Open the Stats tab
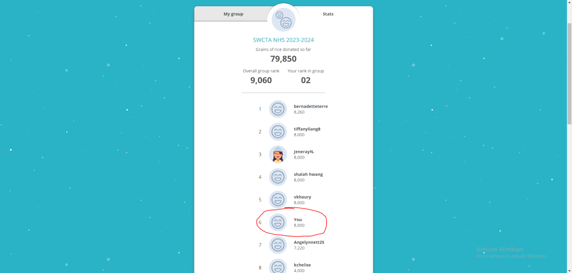 328,14
